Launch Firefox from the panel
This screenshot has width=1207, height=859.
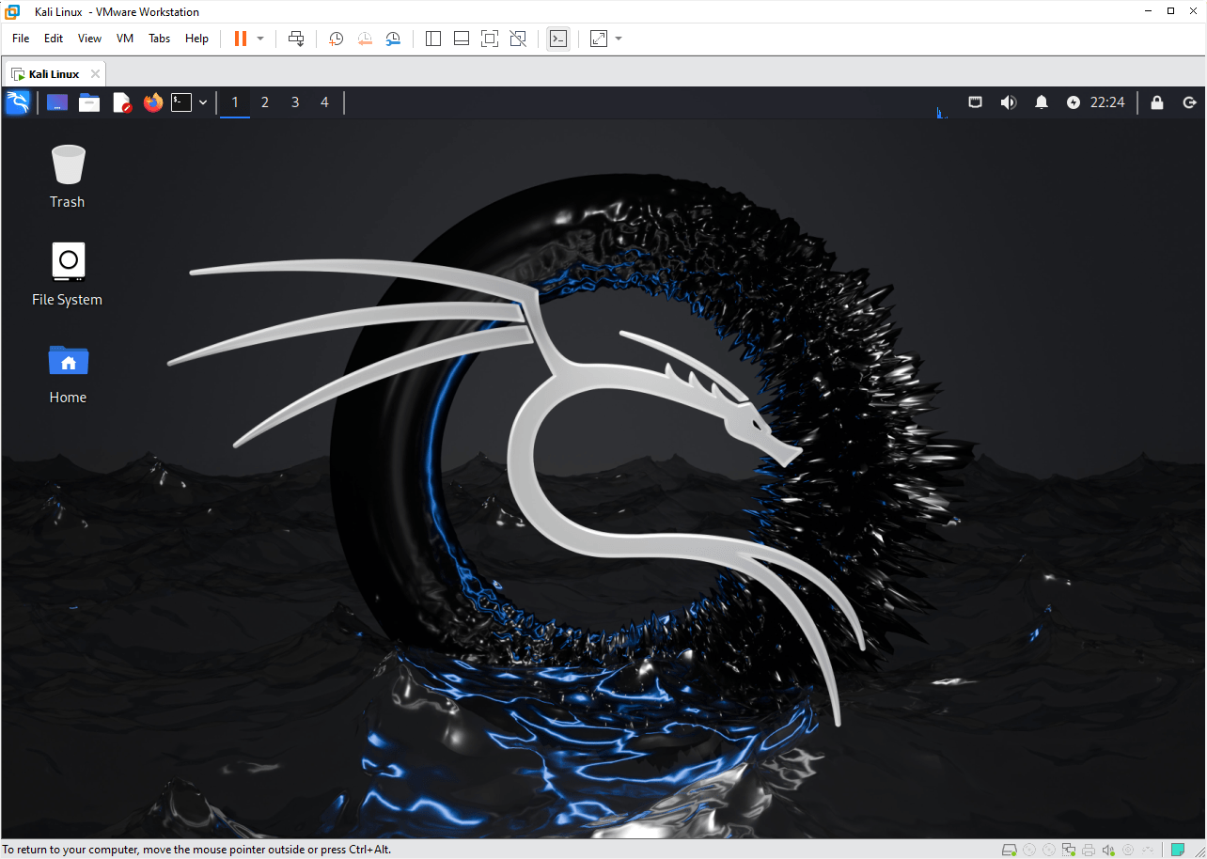(152, 102)
